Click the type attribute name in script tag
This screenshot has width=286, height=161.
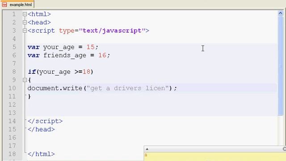tap(67, 31)
